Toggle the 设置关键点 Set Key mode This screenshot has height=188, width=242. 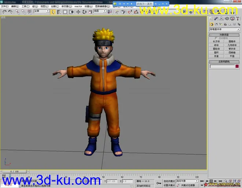coord(169,185)
